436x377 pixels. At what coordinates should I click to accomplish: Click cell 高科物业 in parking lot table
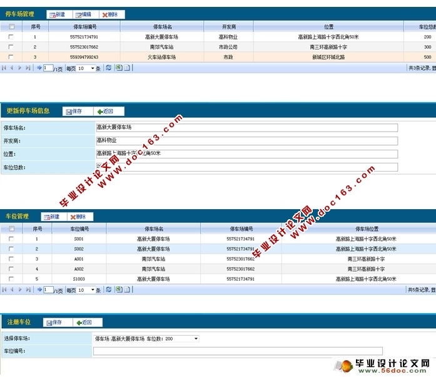tap(228, 37)
